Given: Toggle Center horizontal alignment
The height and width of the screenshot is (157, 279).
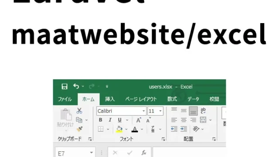Looking at the screenshot, I should (x=184, y=120).
